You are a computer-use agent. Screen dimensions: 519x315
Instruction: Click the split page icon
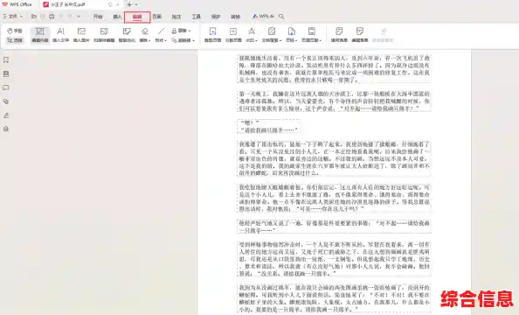point(233,31)
